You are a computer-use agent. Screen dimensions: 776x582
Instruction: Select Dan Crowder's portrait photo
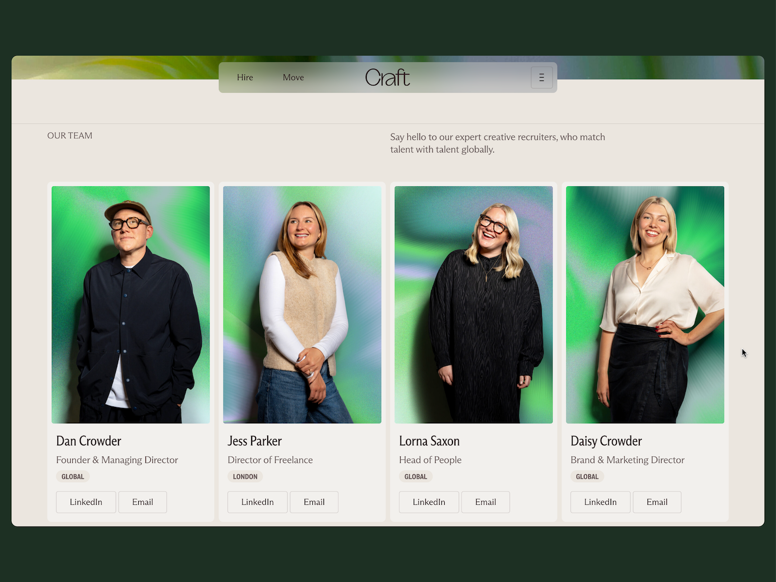click(x=130, y=305)
